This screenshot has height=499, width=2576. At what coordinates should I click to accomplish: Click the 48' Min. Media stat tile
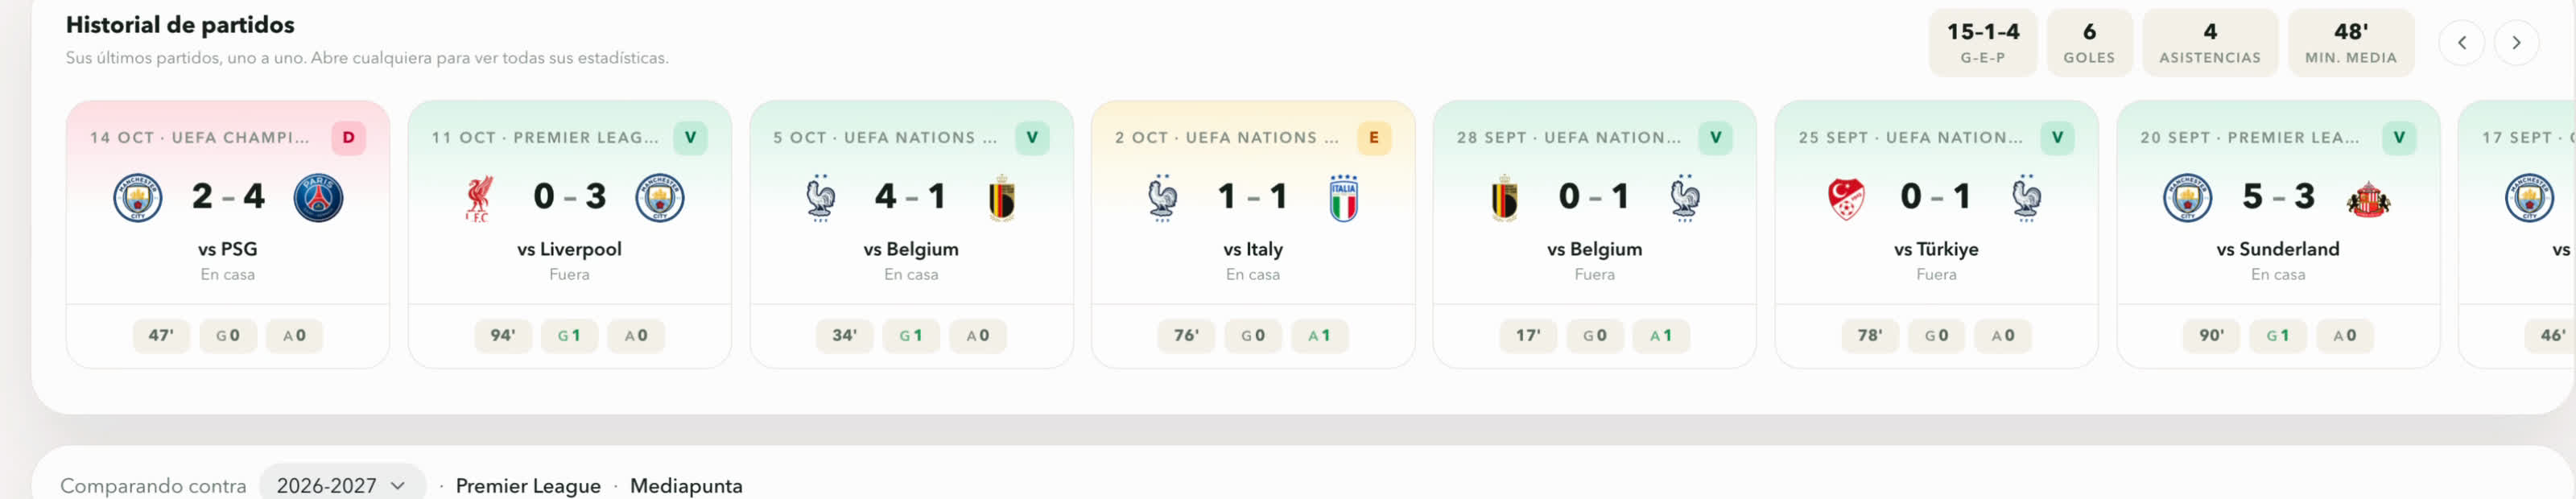2351,43
